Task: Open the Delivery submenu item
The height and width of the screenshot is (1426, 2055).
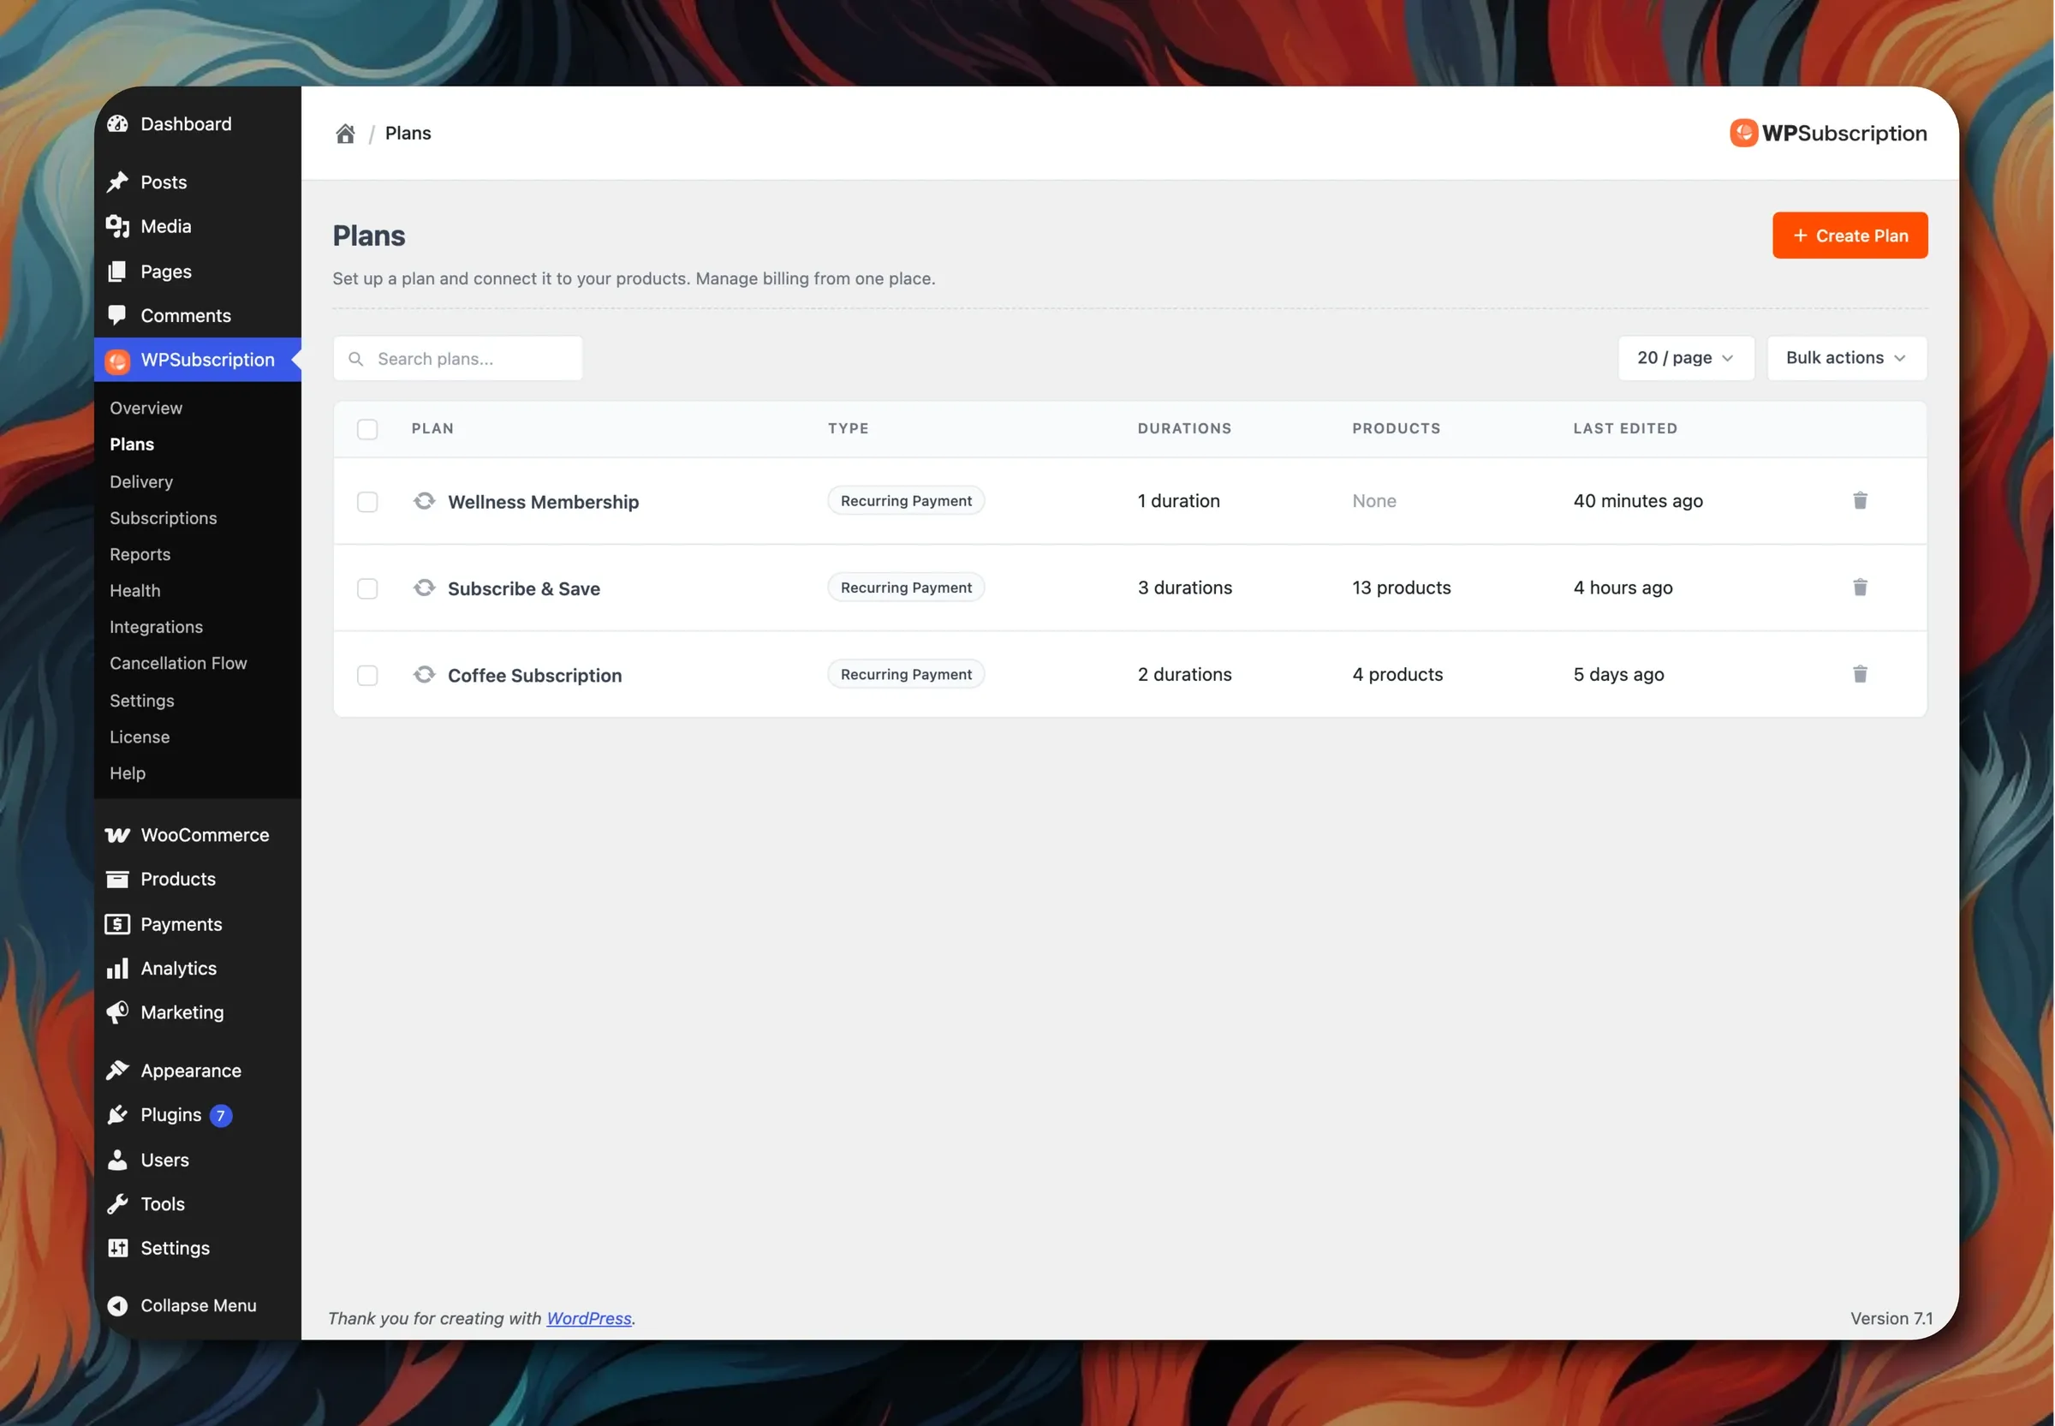Action: [x=141, y=481]
